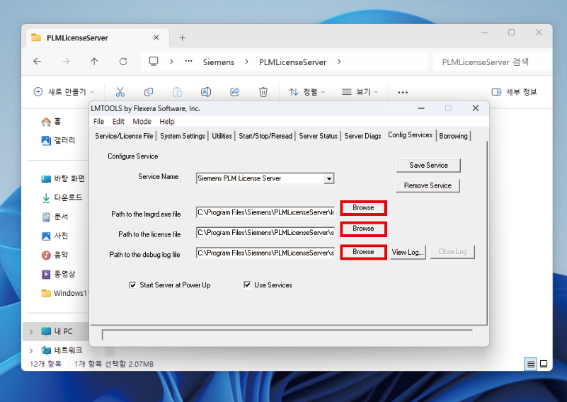Screen dimensions: 567x402
Task: Open Gallery (갤러리) in Explorer sidebar
Action: [x=58, y=140]
